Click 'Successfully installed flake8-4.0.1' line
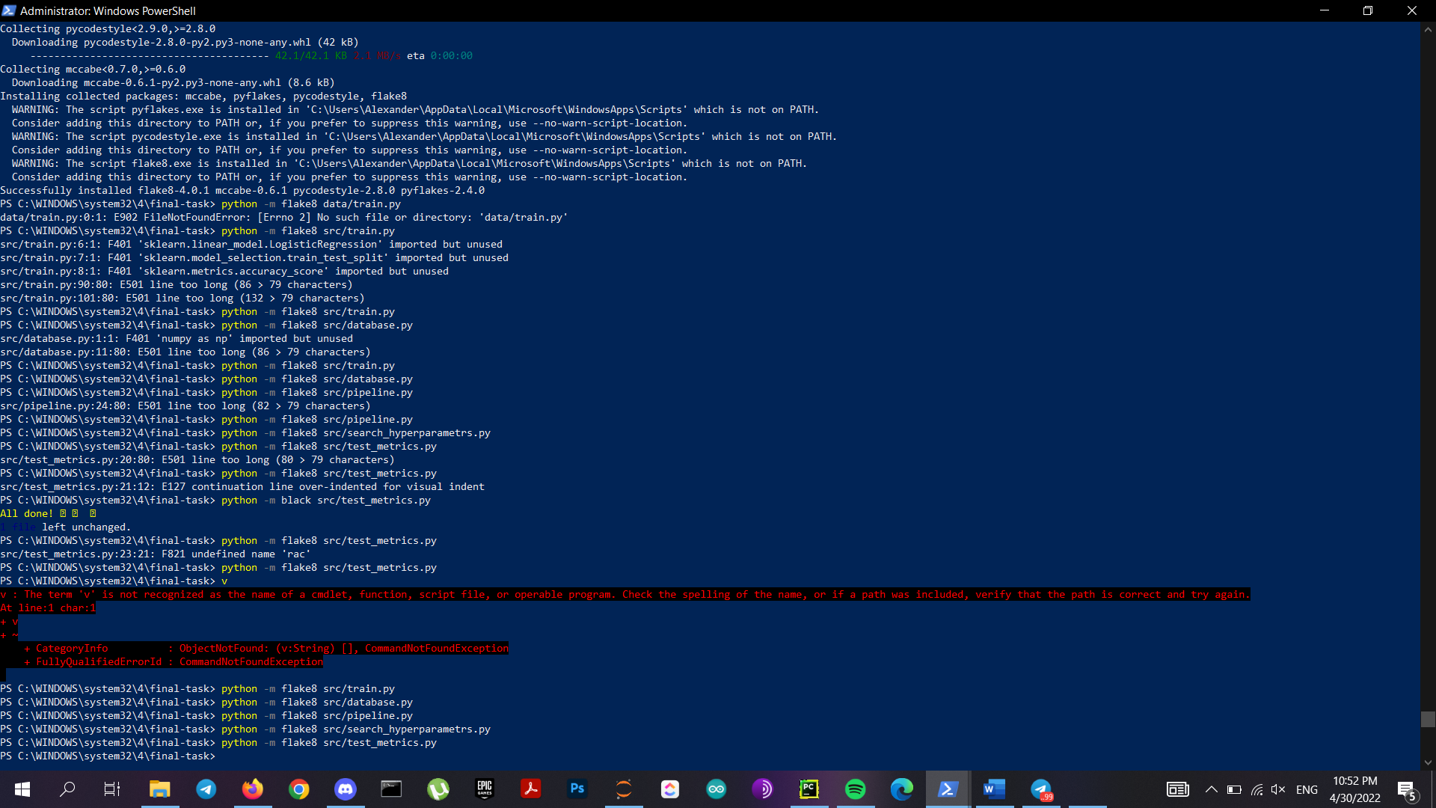 [x=242, y=191]
